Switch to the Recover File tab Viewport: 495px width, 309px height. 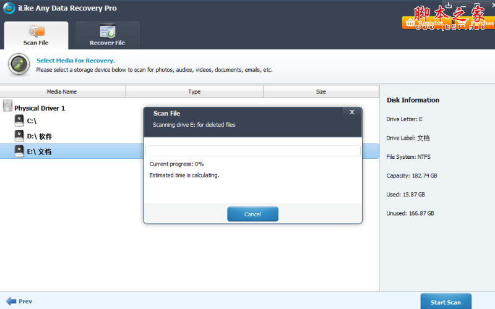click(x=107, y=35)
